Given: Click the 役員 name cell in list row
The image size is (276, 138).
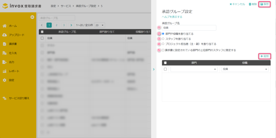Looking at the screenshot, I should pos(67,38).
